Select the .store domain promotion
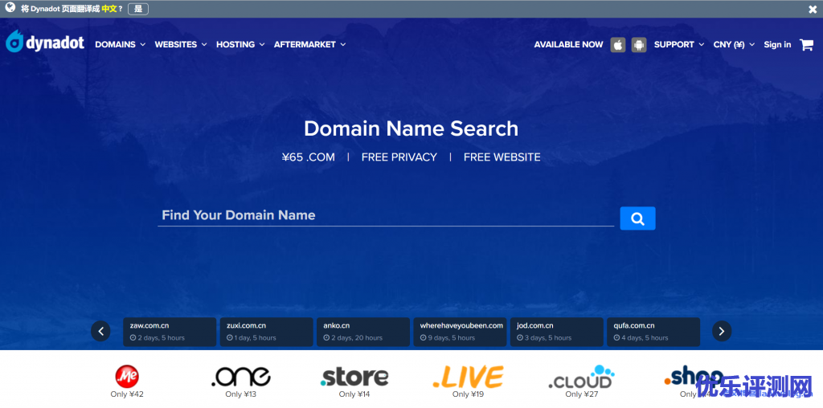Screen dimensions: 823x408 click(x=354, y=377)
